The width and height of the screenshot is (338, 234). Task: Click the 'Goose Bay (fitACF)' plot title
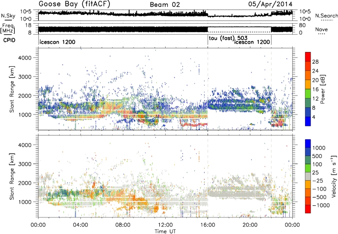click(75, 4)
